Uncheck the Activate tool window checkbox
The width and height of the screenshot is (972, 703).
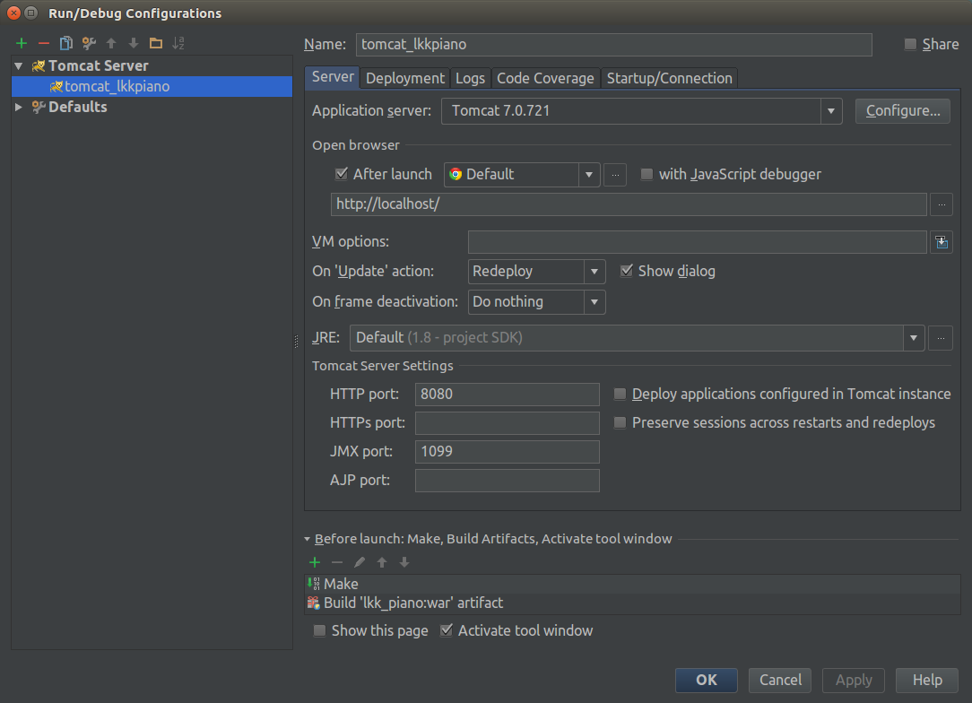coord(447,630)
